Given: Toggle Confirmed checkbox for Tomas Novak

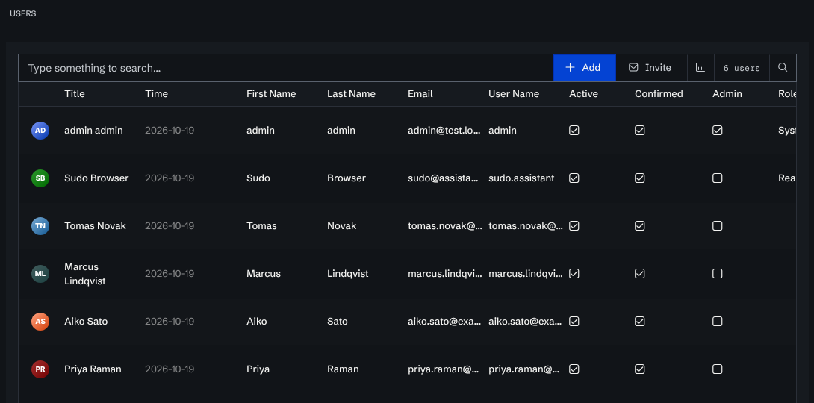Looking at the screenshot, I should pyautogui.click(x=640, y=225).
